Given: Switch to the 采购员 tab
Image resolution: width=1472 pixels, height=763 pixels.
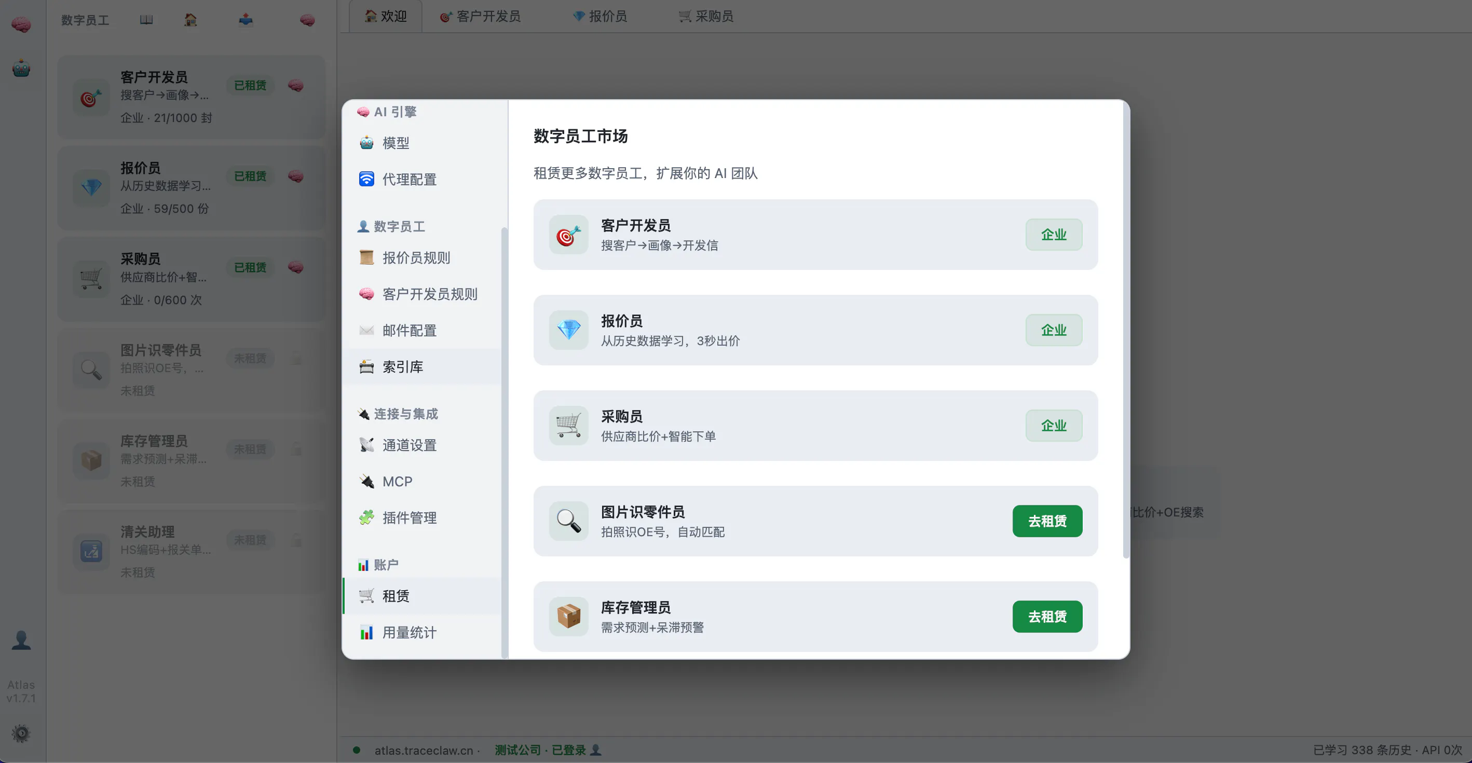Looking at the screenshot, I should (706, 16).
